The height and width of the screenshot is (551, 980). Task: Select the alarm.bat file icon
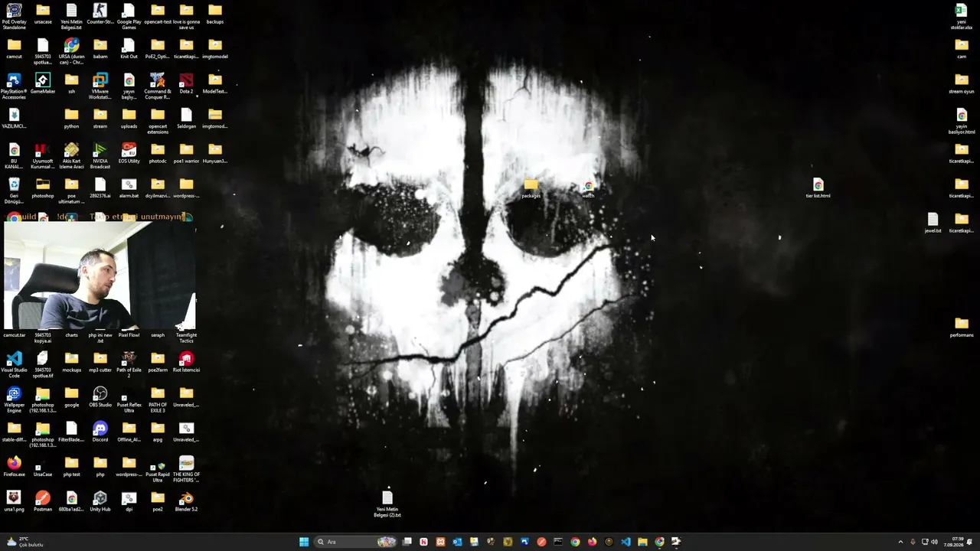(129, 188)
